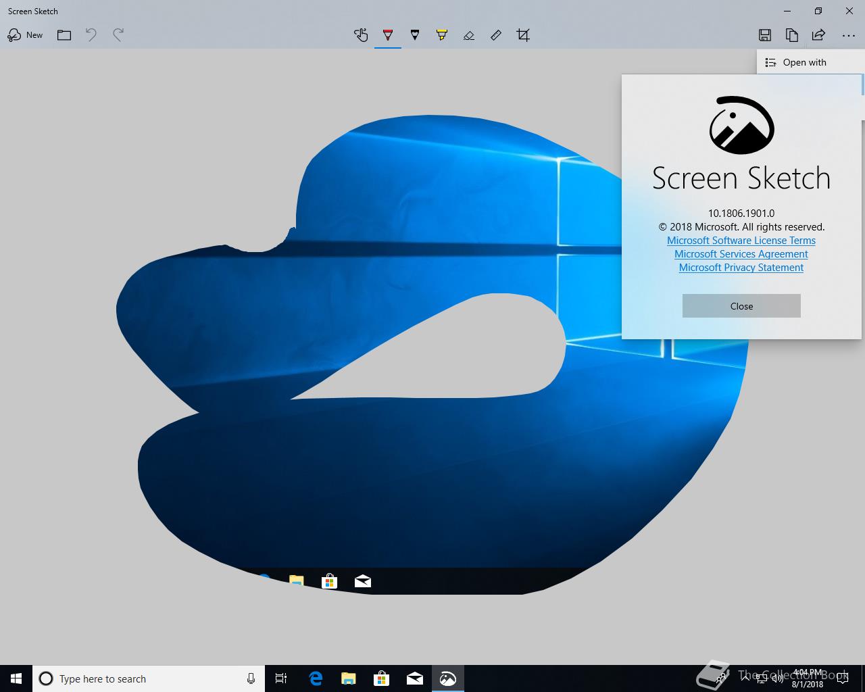865x692 pixels.
Task: Launch Microsoft Edge from taskbar
Action: pyautogui.click(x=316, y=678)
